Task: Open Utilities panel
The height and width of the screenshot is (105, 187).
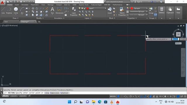Action: pyautogui.click(x=162, y=13)
